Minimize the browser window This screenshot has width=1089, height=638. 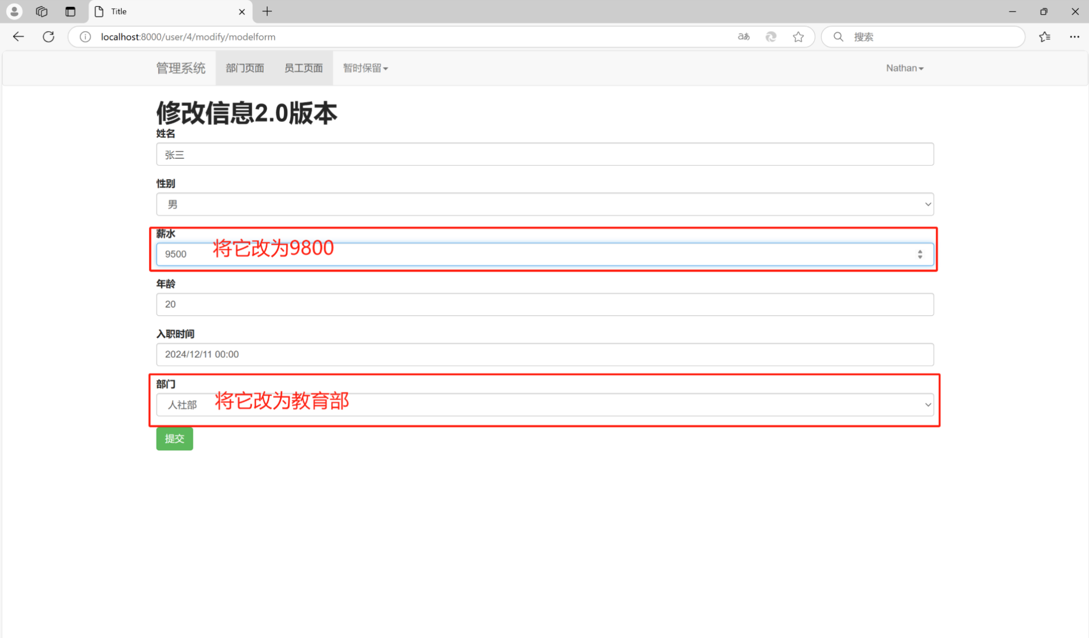point(1012,11)
